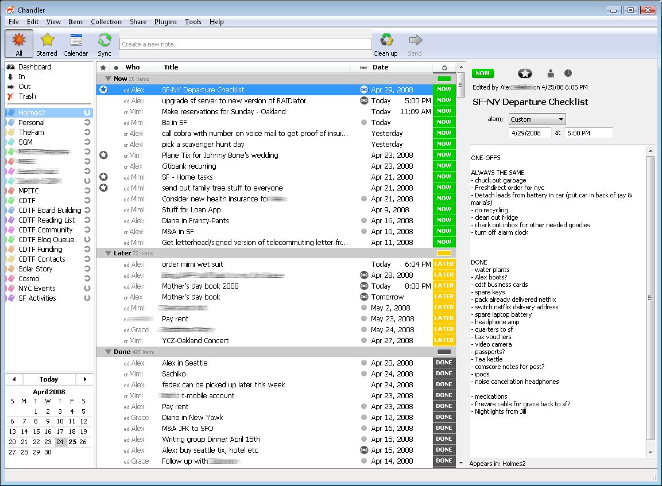Open the alarm Custom dropdown
This screenshot has height=486, width=662.
[537, 119]
